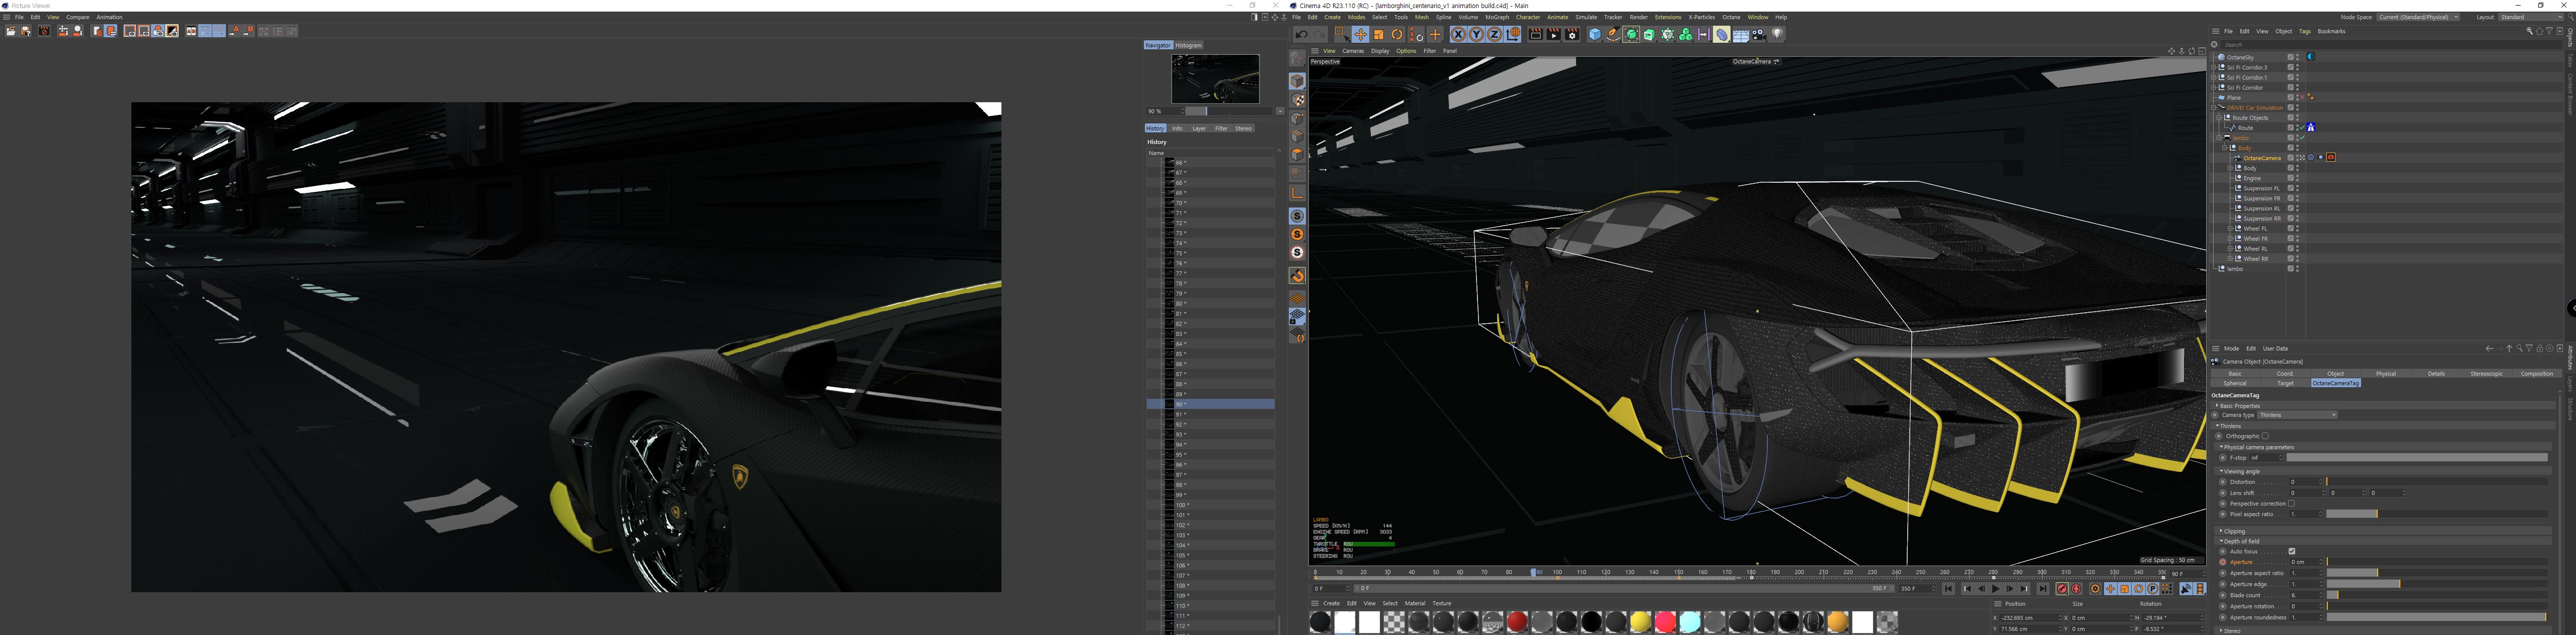Click the red material swatch

(1517, 622)
